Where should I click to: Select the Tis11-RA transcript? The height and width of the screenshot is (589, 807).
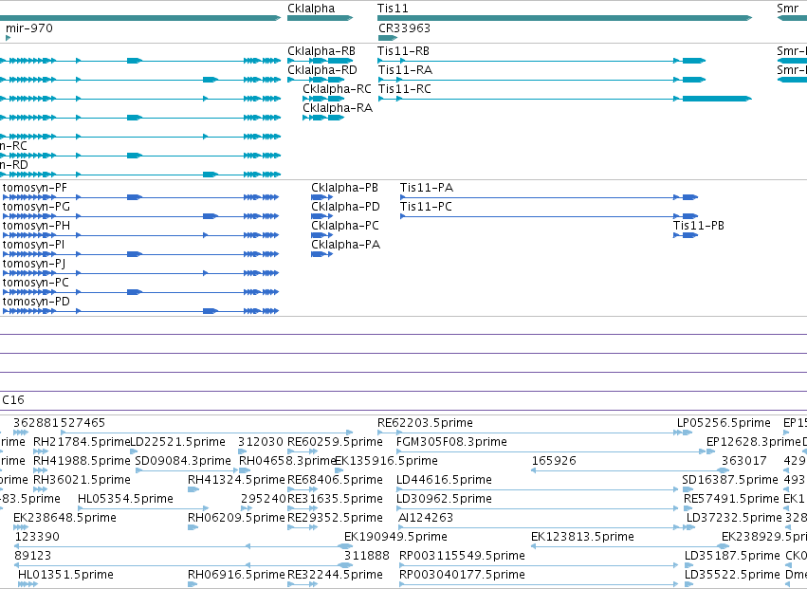(x=541, y=80)
